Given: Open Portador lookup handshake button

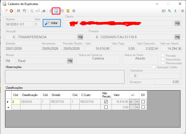Looking at the screenshot, I should tap(177, 37).
